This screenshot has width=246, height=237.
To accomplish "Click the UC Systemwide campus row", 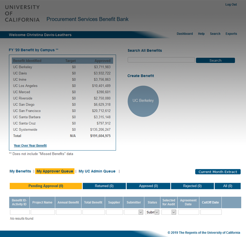I will [62, 130].
